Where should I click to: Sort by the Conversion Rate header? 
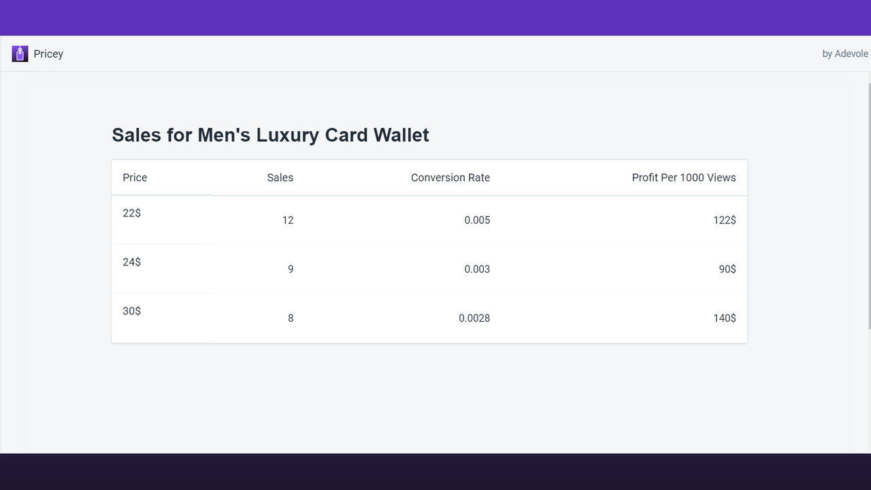(450, 178)
